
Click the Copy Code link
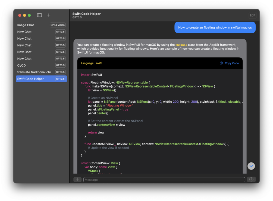coord(232,63)
